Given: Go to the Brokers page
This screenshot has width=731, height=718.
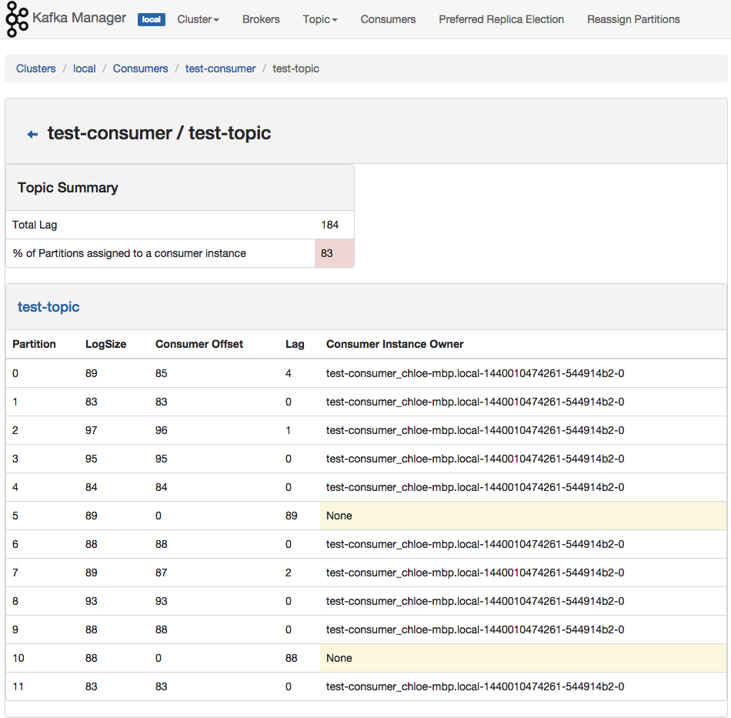Looking at the screenshot, I should (x=261, y=19).
